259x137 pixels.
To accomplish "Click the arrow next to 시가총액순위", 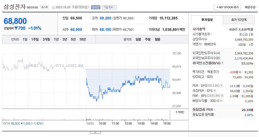I will (x=211, y=34).
